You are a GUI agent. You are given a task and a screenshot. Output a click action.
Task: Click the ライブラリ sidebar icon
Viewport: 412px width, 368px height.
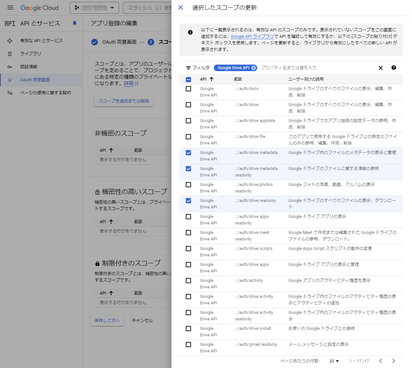click(x=10, y=54)
